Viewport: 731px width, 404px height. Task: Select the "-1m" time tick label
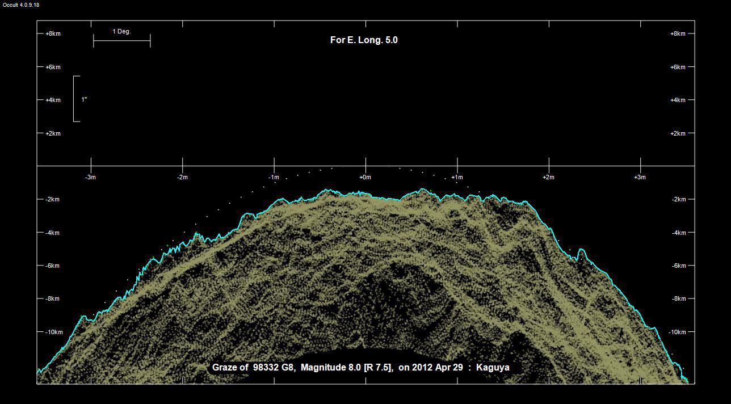pos(274,177)
